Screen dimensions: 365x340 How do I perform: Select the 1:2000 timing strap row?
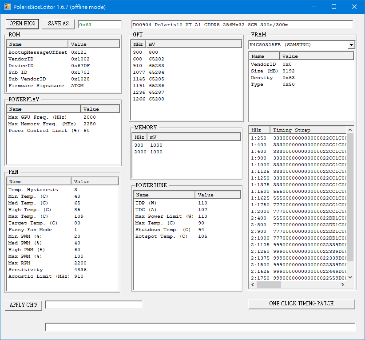[x=298, y=212]
